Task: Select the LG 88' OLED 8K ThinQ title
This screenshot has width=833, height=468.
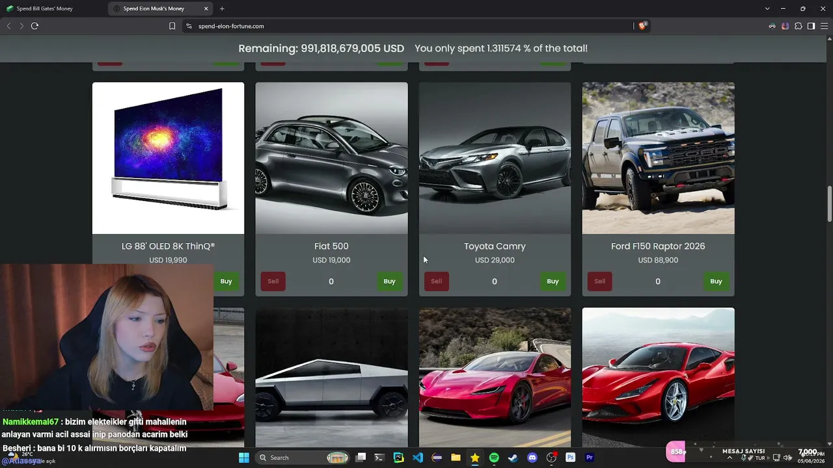Action: [168, 246]
